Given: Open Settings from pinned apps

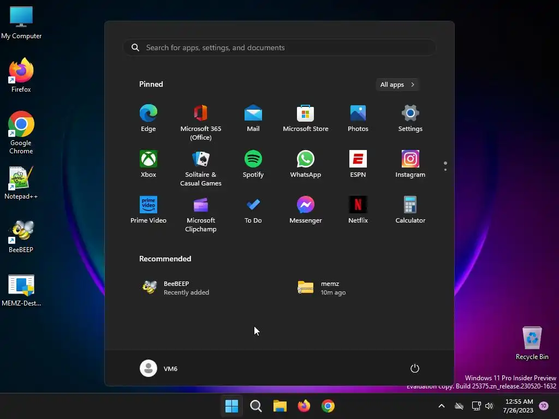Looking at the screenshot, I should pyautogui.click(x=411, y=118).
